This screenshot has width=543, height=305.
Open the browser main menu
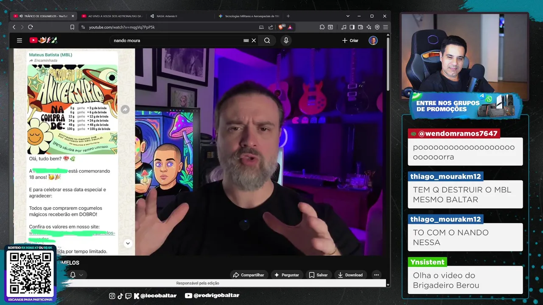(385, 27)
